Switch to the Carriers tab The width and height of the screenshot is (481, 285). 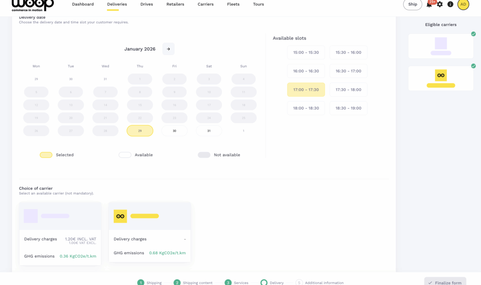206,5
